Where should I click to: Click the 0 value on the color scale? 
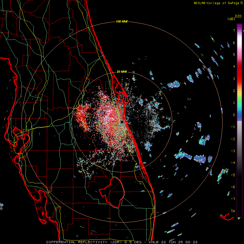pyautogui.click(x=234, y=115)
